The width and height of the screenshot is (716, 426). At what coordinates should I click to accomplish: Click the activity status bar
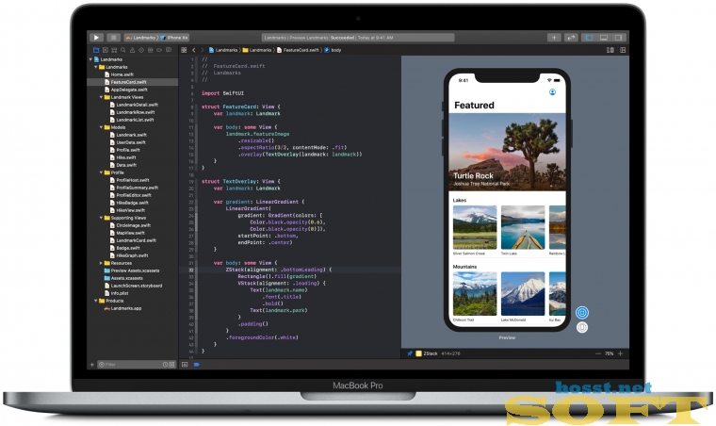358,38
